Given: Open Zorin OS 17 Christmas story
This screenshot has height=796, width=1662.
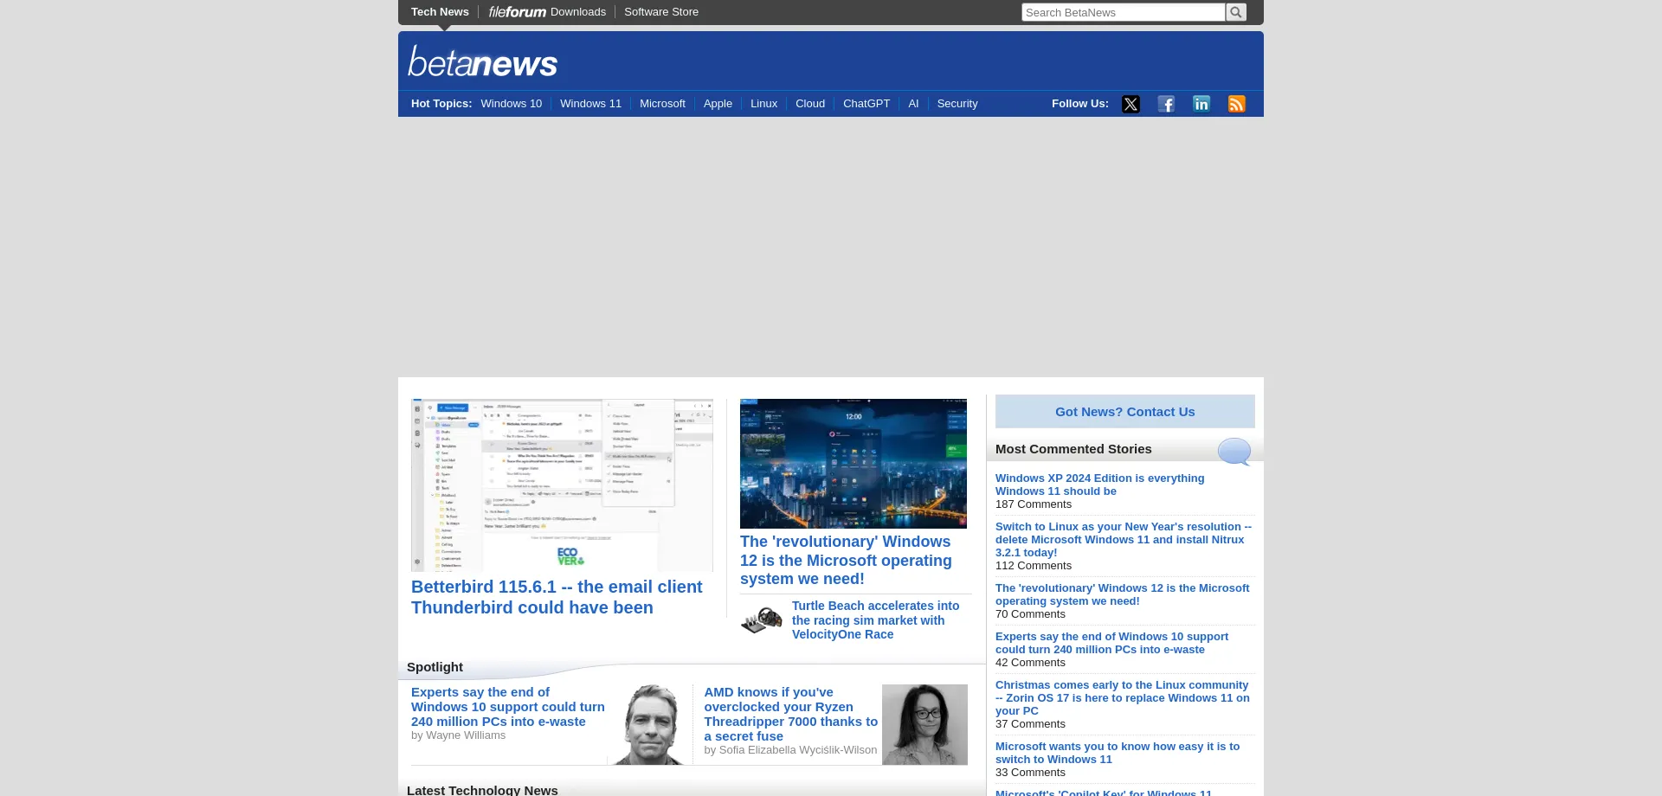Looking at the screenshot, I should (x=1123, y=697).
